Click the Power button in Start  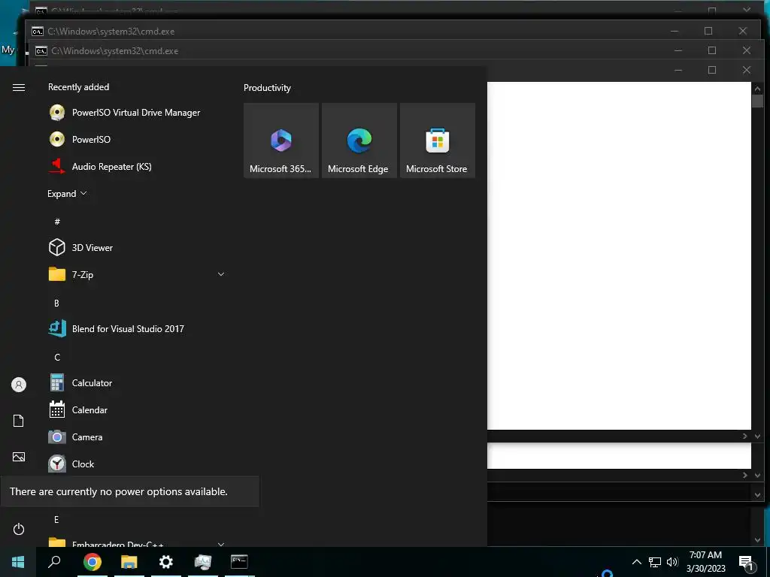click(19, 529)
